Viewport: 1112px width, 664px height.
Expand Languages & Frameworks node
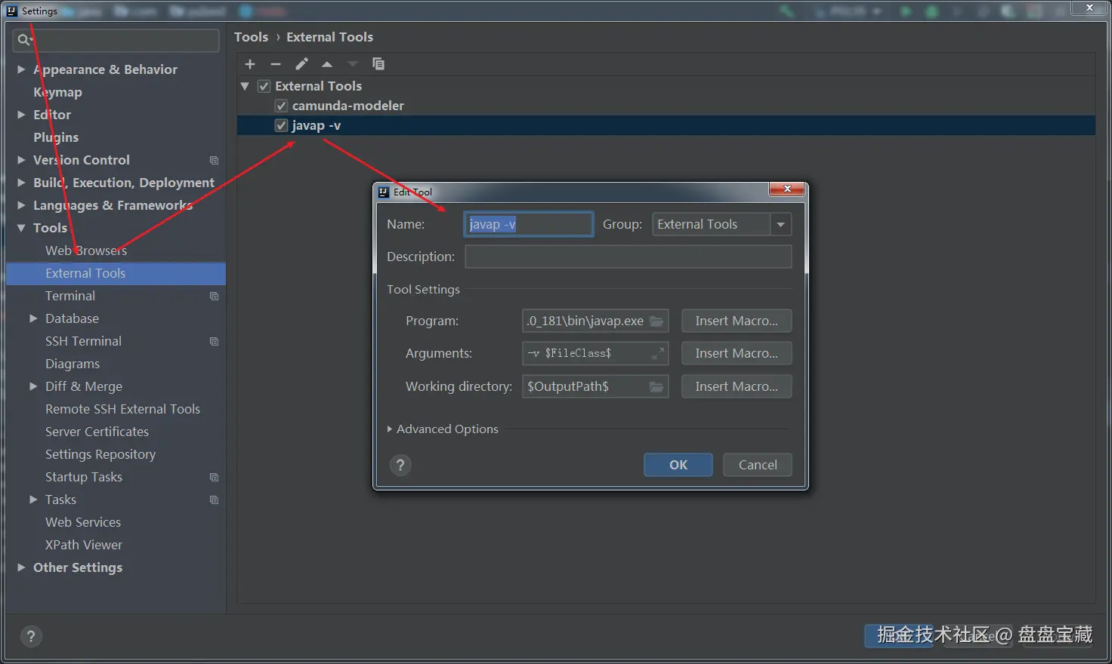(x=21, y=205)
